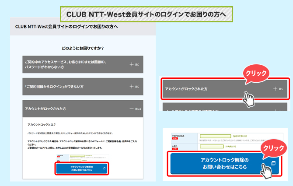Focus the ご契約回線名義 input field in enlarged form

(215, 136)
